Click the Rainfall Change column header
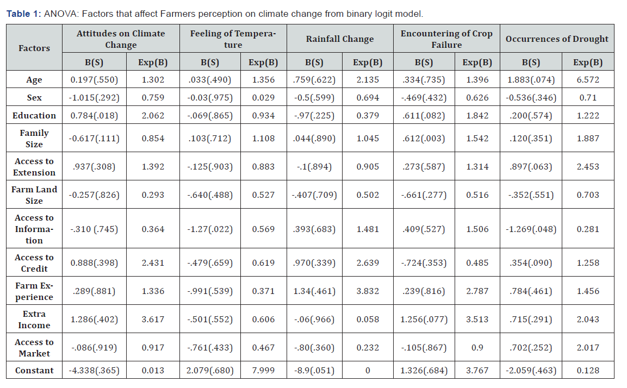 [340, 39]
